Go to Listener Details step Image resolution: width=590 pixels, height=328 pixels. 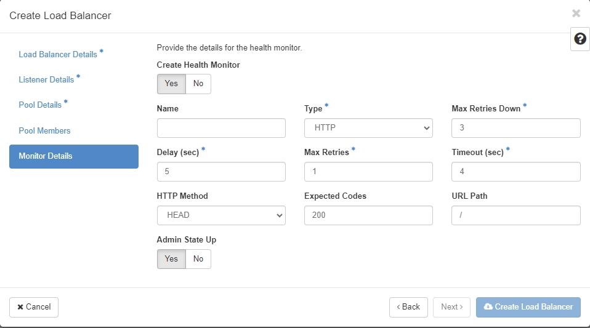point(46,80)
